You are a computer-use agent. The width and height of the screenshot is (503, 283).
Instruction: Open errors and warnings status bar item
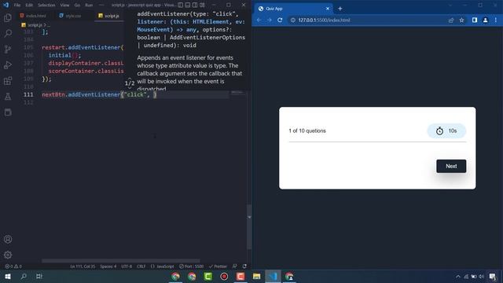13,266
